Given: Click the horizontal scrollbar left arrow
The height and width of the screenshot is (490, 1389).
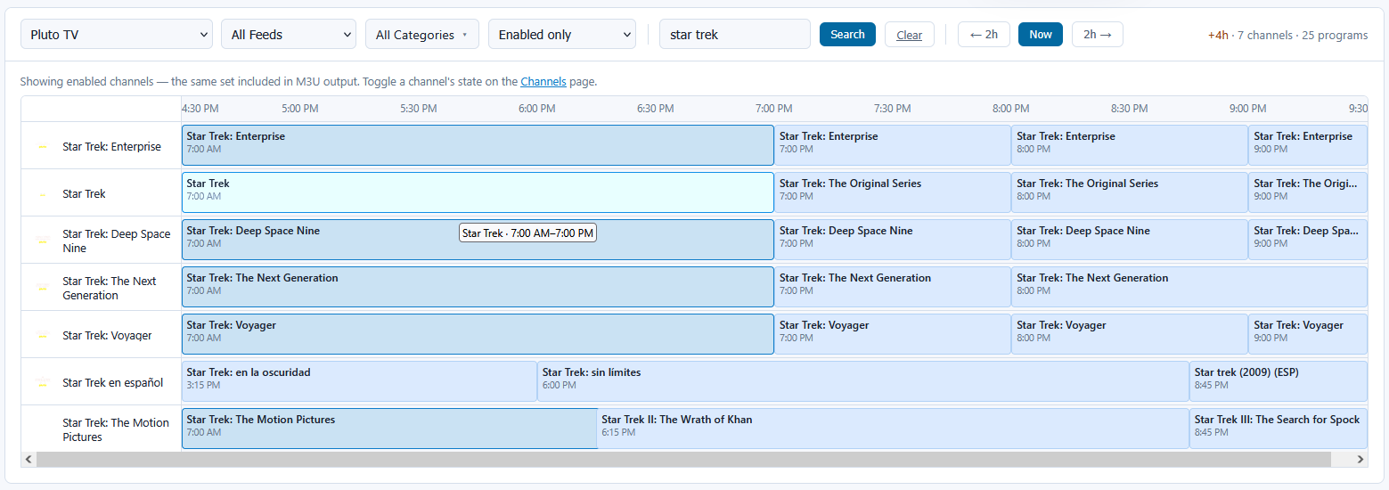Looking at the screenshot, I should pos(29,459).
